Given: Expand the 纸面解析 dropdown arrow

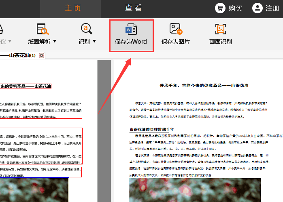Looking at the screenshot, I should click(x=55, y=42).
